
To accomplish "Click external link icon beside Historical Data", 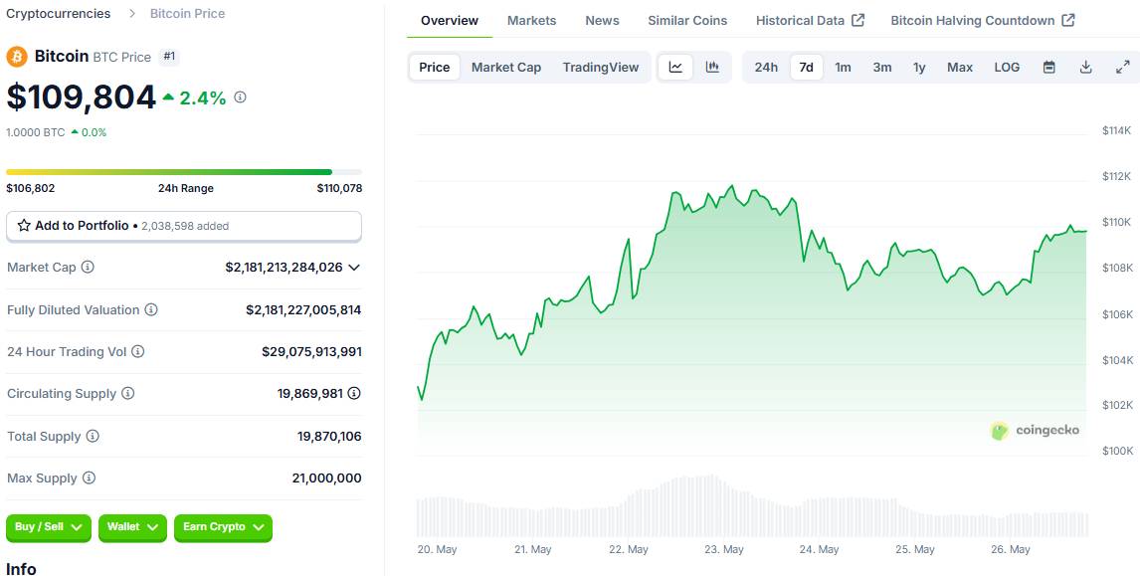I will click(857, 20).
